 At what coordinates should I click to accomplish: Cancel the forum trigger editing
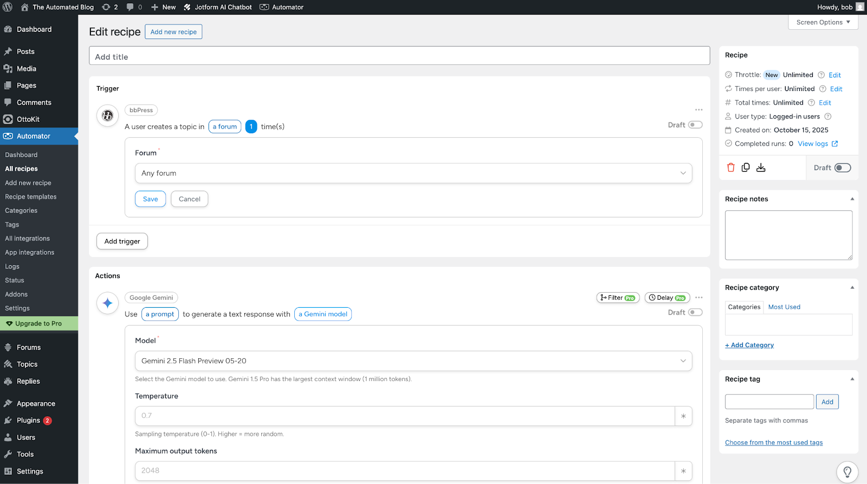click(x=190, y=199)
